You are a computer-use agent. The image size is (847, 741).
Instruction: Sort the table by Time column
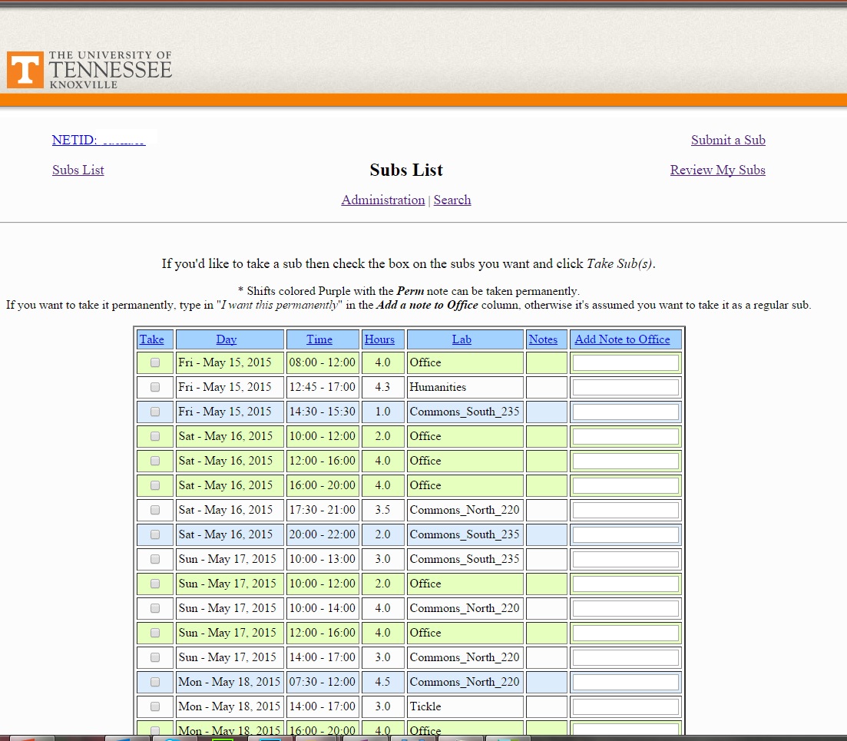coord(319,339)
